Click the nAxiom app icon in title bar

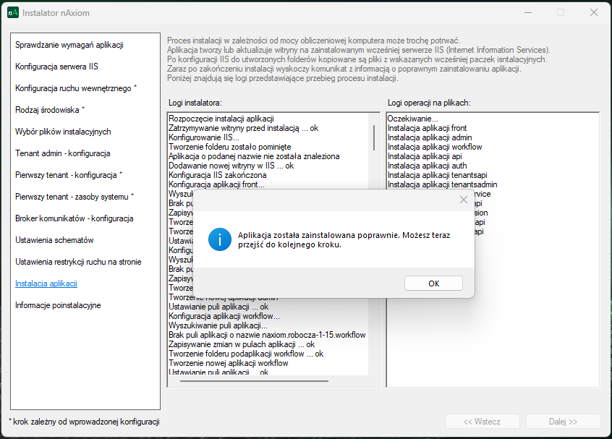(x=12, y=13)
